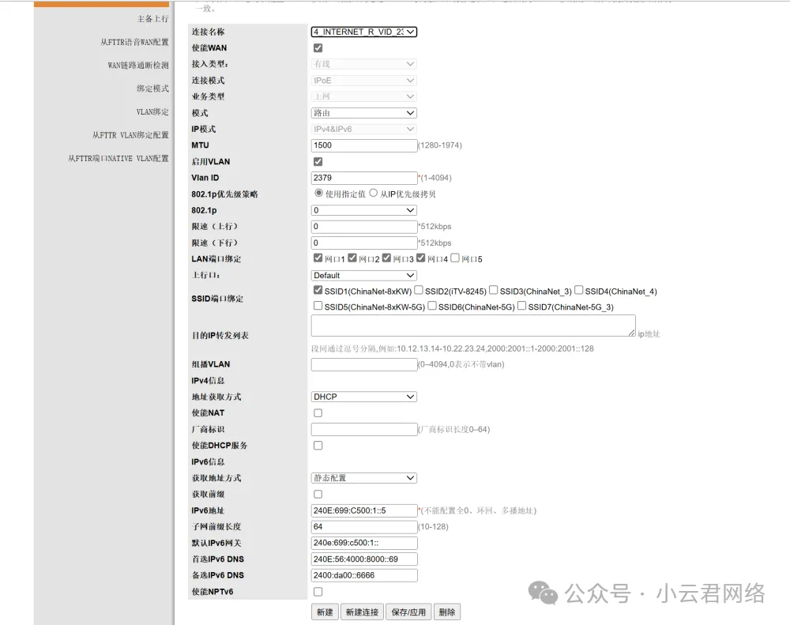Click the 删除 button
The height and width of the screenshot is (625, 790).
447,612
